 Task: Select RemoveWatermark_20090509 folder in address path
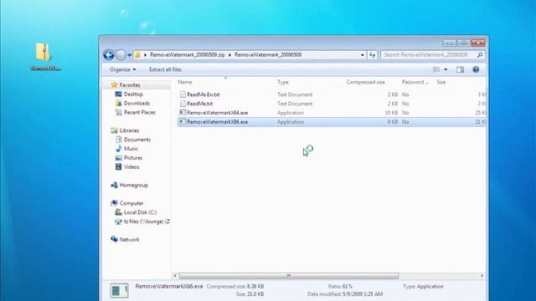268,54
